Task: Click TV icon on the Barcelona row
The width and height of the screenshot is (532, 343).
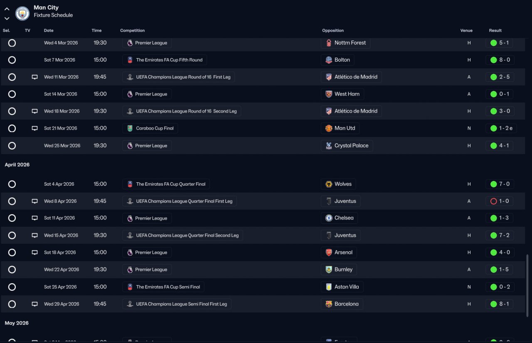Action: coord(35,304)
